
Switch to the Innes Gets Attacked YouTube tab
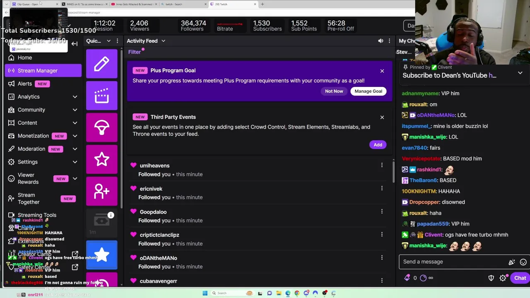point(135,4)
